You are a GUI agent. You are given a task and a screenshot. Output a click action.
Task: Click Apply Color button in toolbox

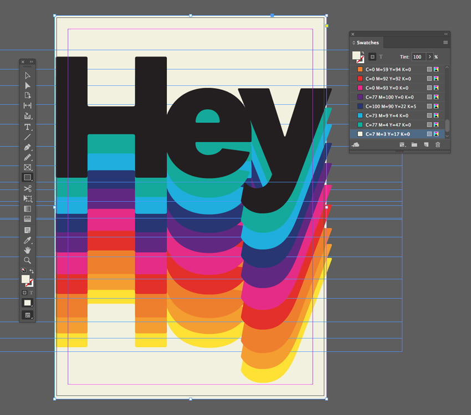click(x=27, y=303)
